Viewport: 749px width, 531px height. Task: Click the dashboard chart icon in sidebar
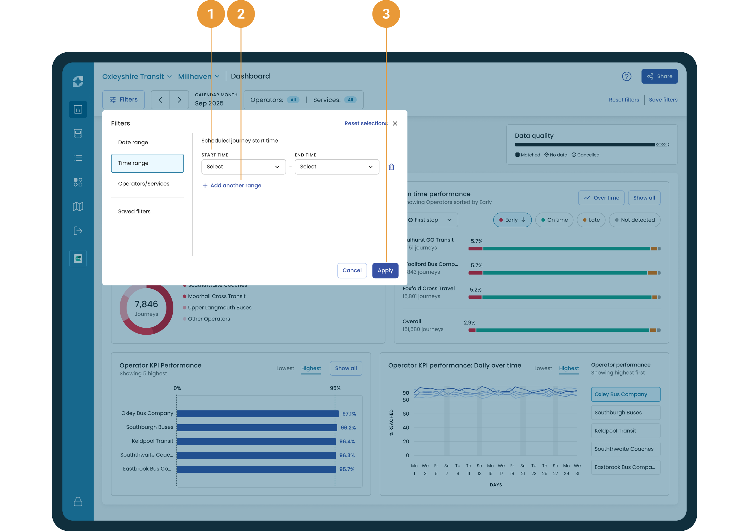[x=78, y=109]
